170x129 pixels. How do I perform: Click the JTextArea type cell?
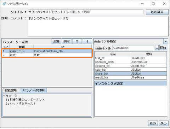point(149,77)
